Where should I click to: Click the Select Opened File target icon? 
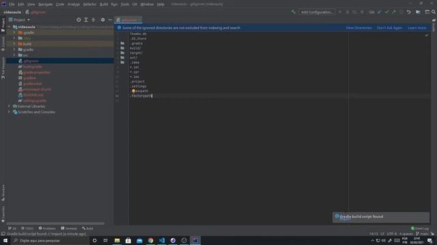(79, 20)
